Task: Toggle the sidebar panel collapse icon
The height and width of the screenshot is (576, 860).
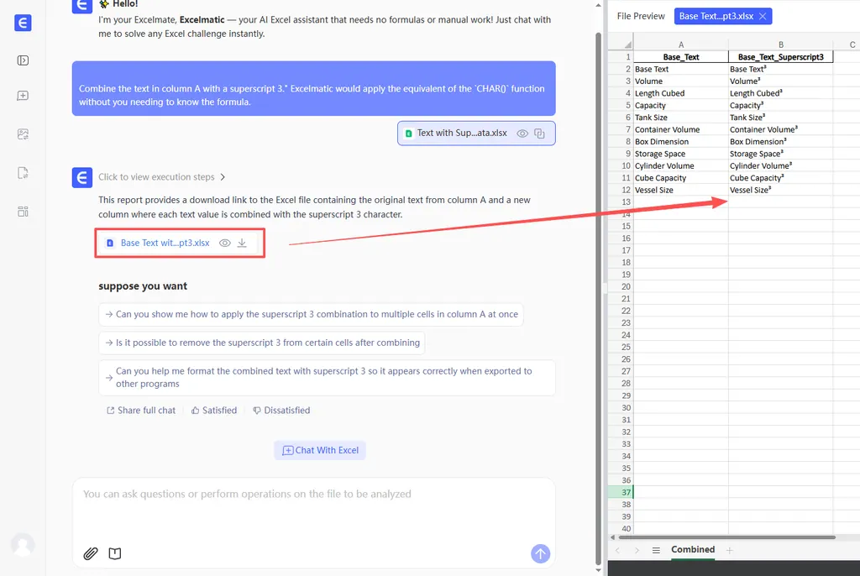Action: point(23,60)
